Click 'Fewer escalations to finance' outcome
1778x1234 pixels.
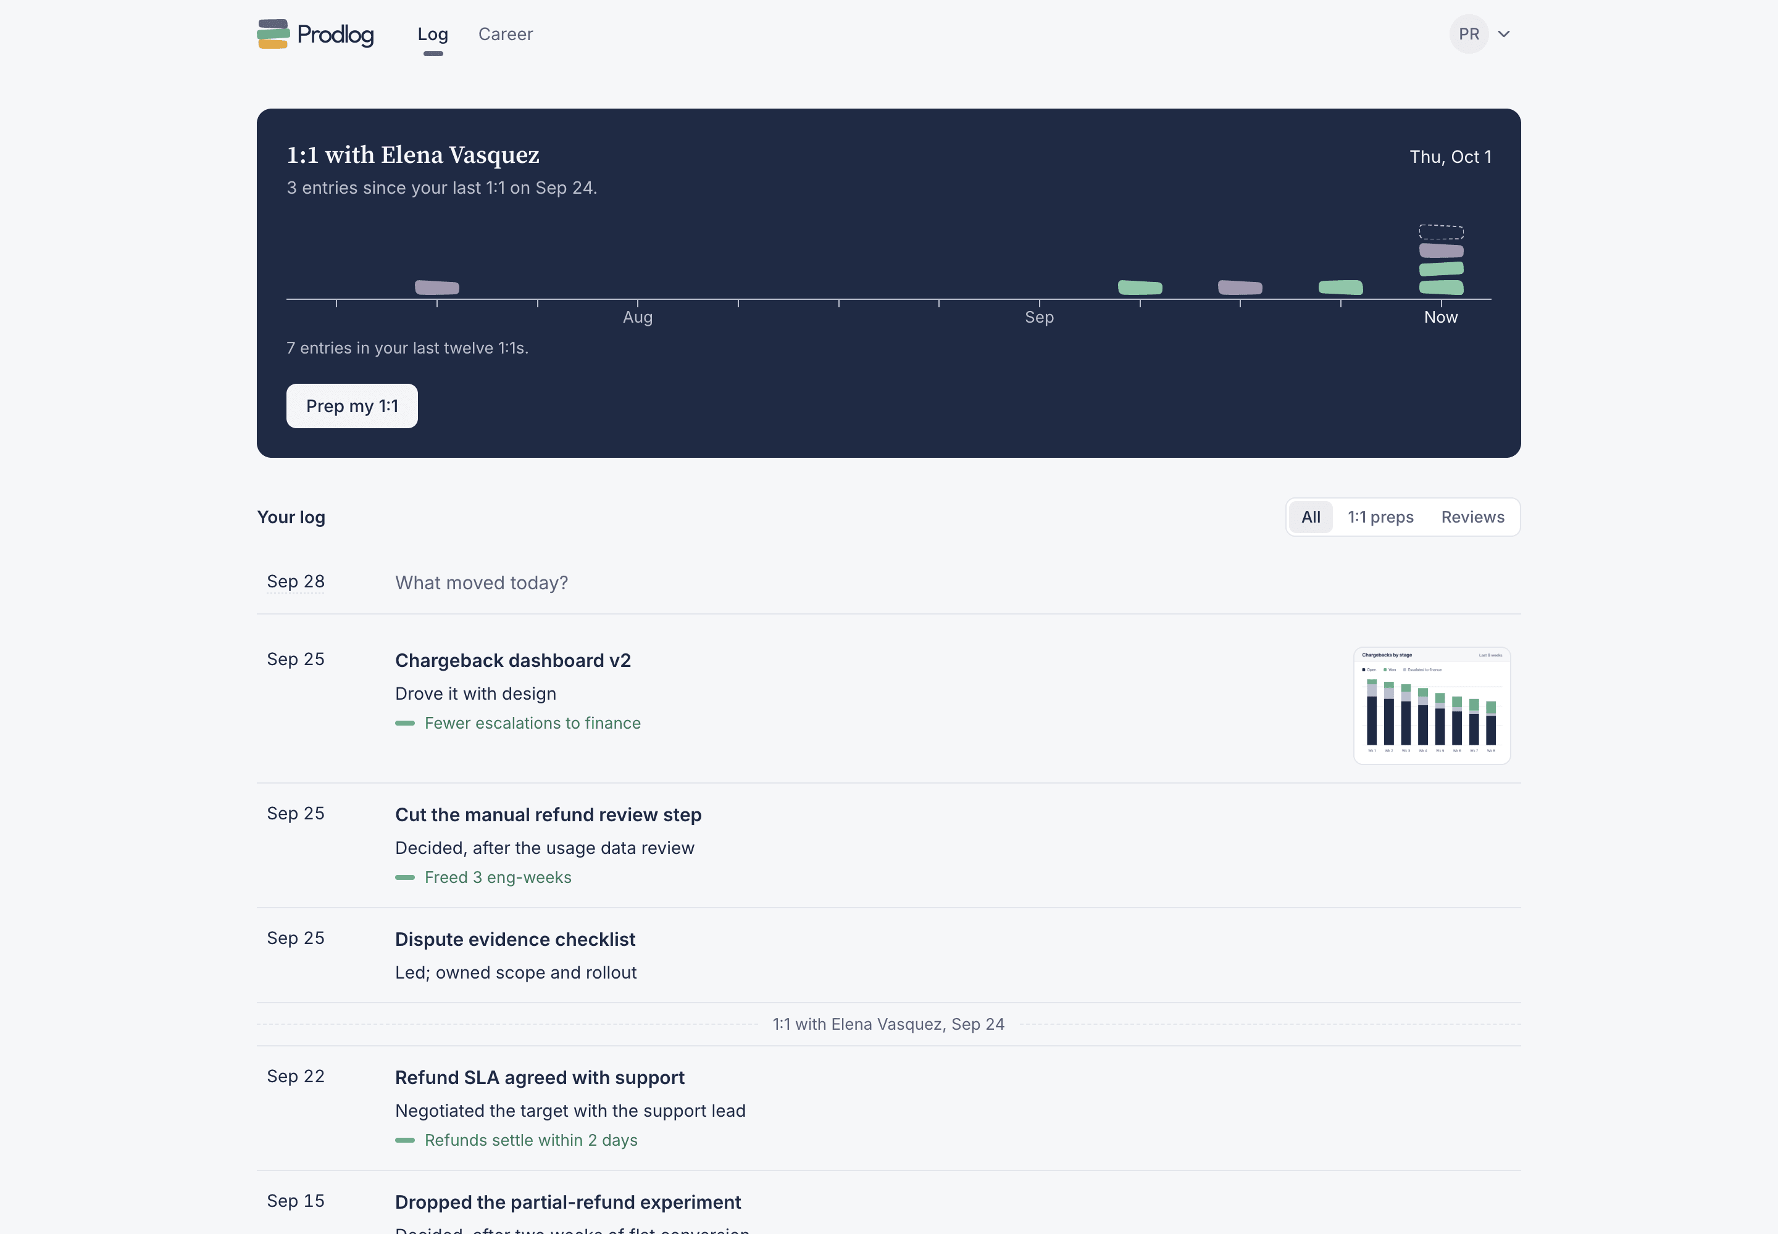click(x=532, y=723)
